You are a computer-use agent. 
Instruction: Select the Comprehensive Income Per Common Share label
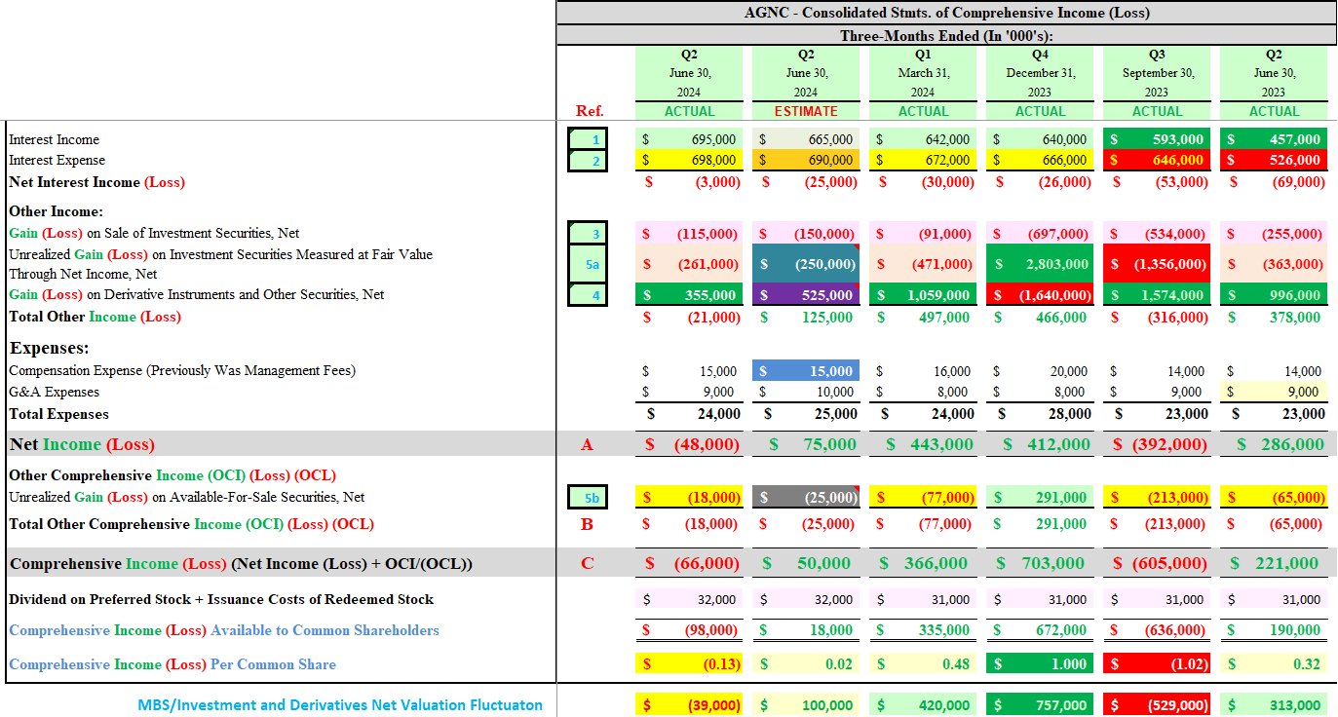coord(172,664)
